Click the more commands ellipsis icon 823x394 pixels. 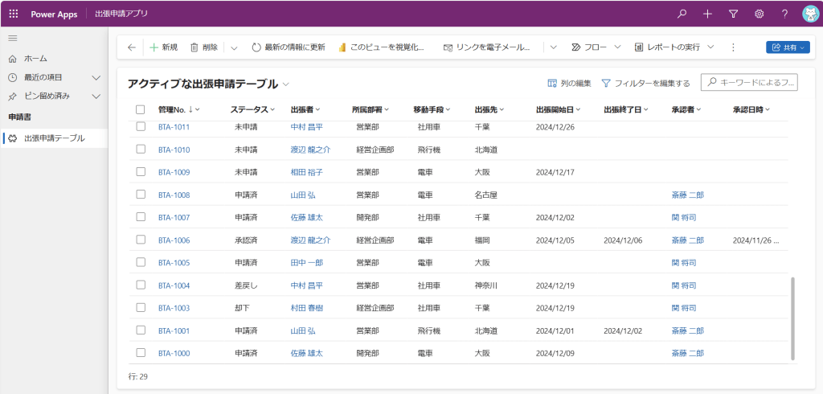(733, 47)
